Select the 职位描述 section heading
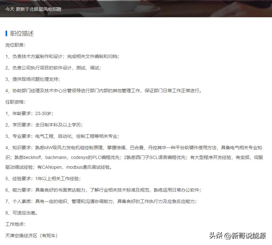The height and width of the screenshot is (245, 272). click(x=22, y=33)
